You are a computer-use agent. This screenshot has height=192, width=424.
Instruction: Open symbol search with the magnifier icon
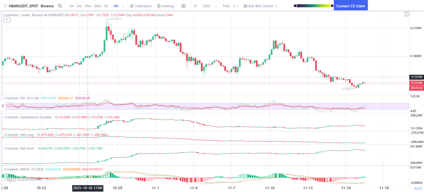point(60,6)
